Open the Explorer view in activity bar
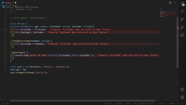The image size is (186, 105). (x=182, y=4)
